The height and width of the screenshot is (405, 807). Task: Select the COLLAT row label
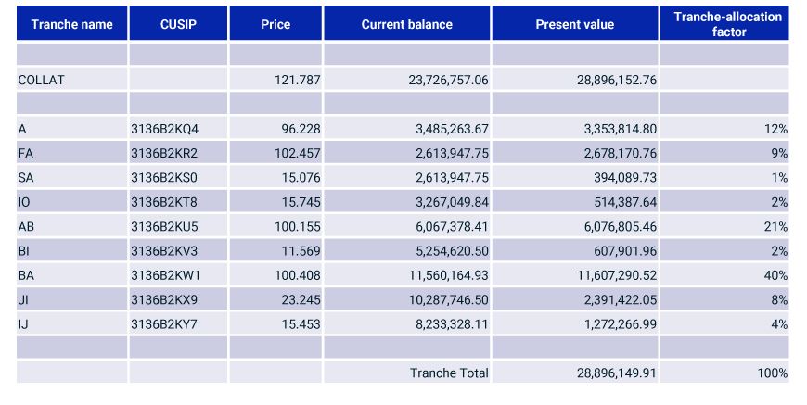pyautogui.click(x=42, y=81)
